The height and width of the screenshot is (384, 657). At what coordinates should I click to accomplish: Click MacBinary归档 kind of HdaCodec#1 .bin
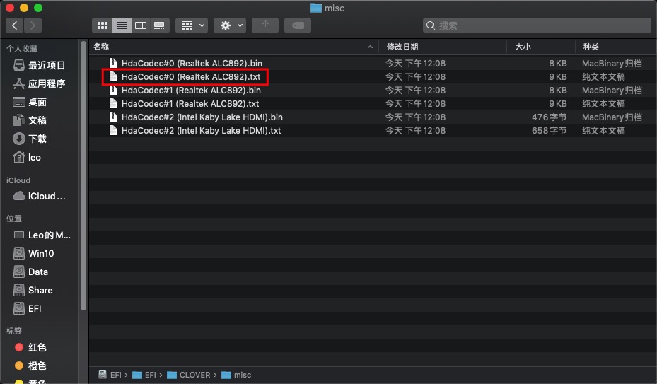[x=612, y=91]
